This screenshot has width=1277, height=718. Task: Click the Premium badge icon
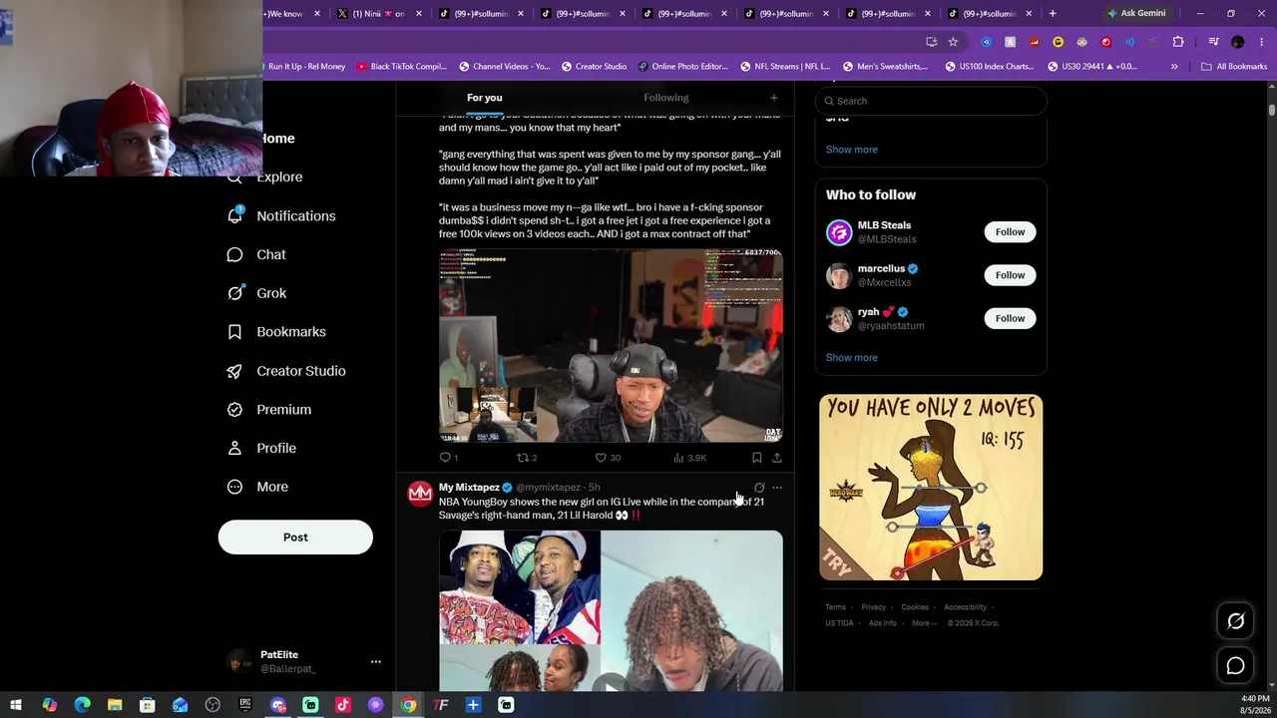(x=234, y=410)
